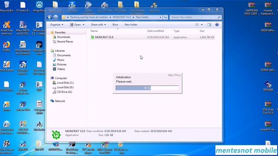Refresh the current folder view

tap(165, 17)
